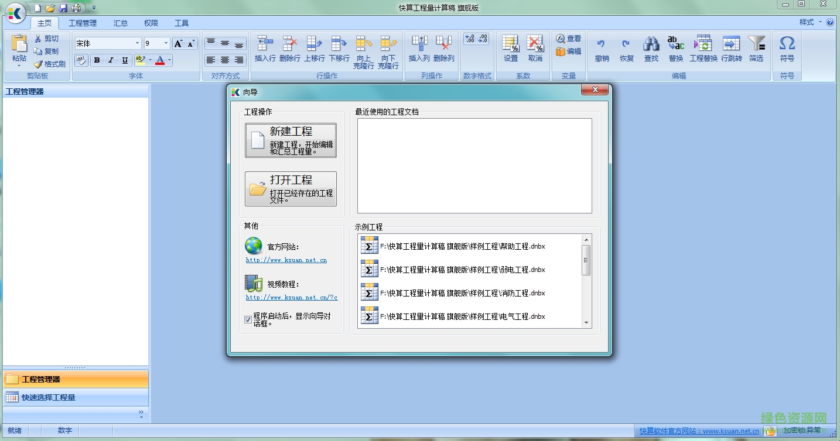Click the print quick-access icon

76,8
